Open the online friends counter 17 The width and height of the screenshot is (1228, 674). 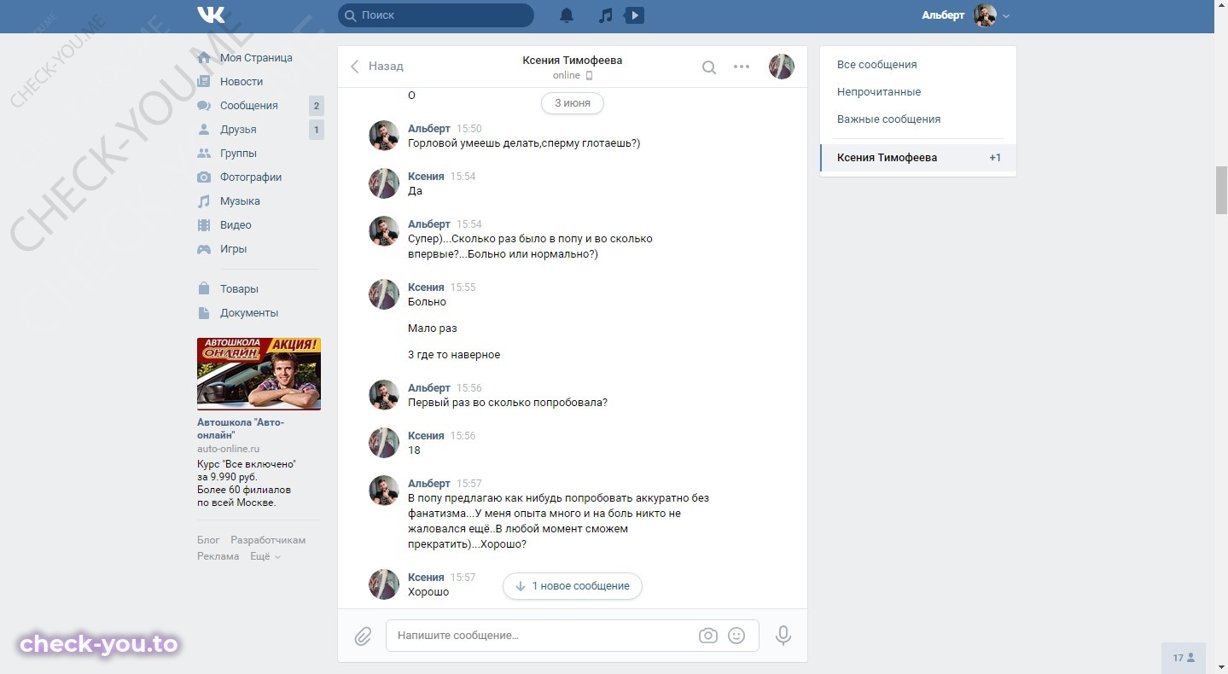(x=1184, y=658)
